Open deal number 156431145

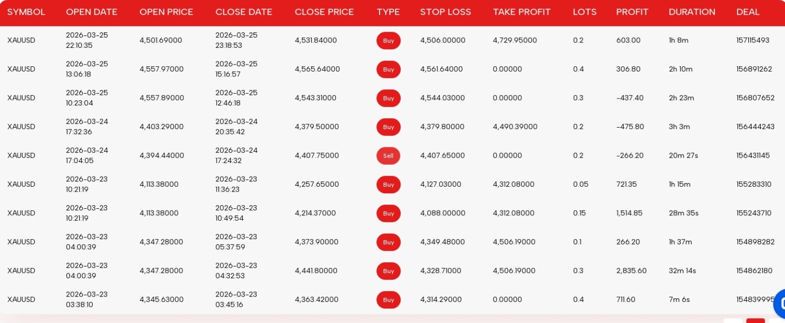point(753,156)
